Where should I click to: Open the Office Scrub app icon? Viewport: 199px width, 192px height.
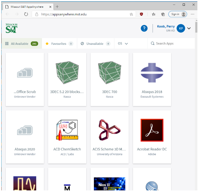coord(25,73)
